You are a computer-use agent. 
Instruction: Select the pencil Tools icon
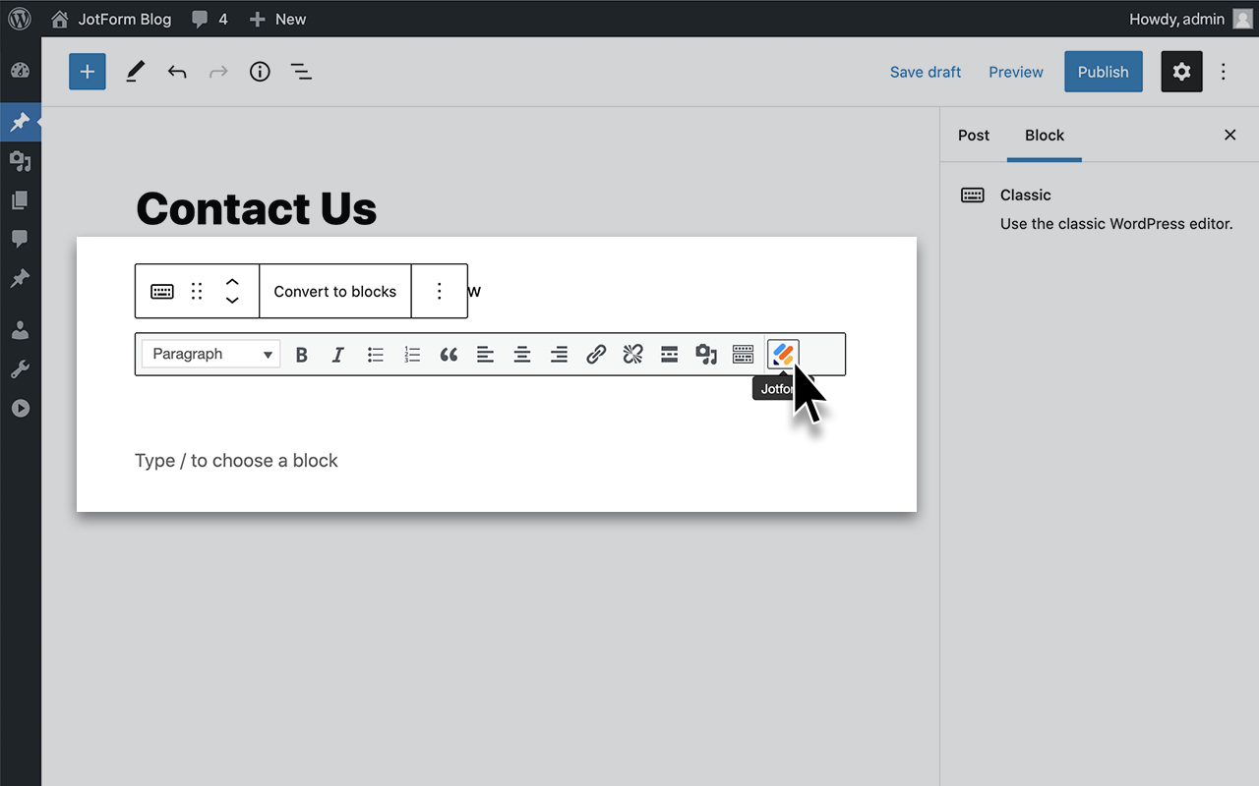[x=136, y=72]
